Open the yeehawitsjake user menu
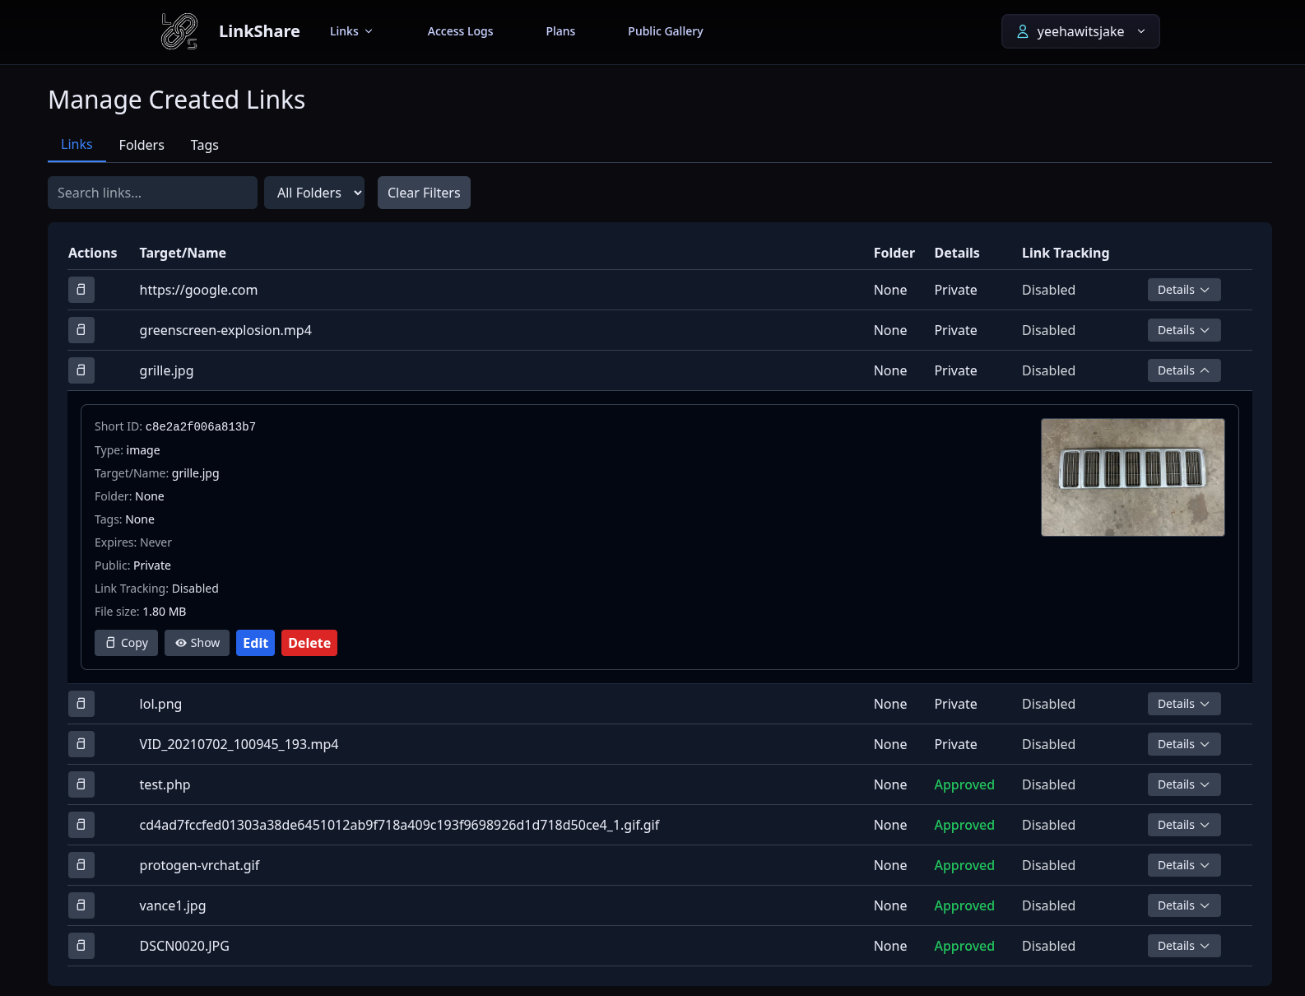This screenshot has height=996, width=1305. [x=1080, y=31]
